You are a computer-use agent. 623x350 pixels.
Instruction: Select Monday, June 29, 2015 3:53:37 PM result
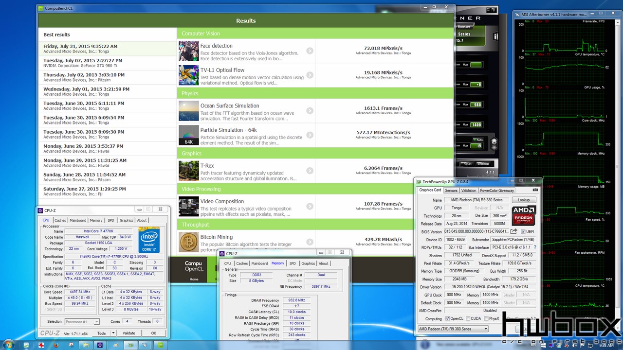[x=108, y=148]
